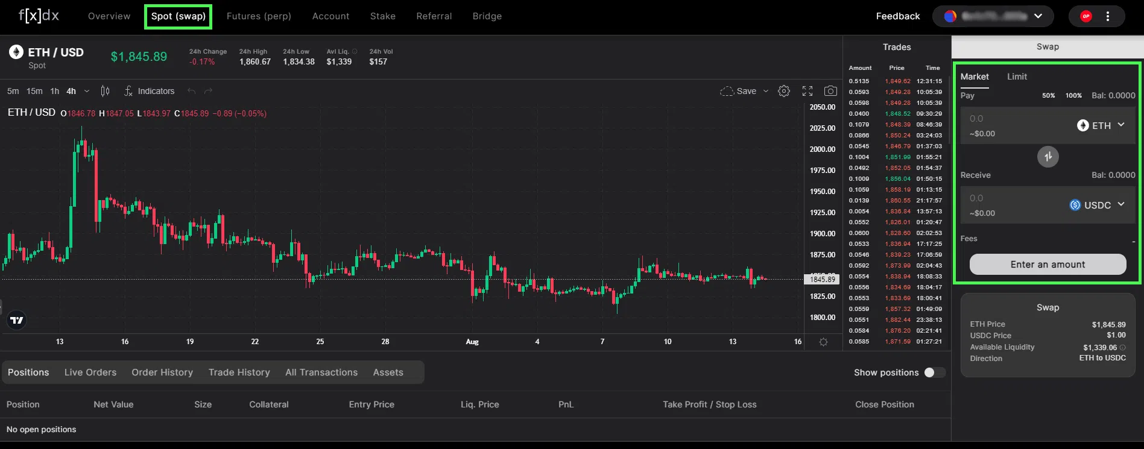Open the Order History tab
Screen dimensions: 1144x449
click(162, 372)
